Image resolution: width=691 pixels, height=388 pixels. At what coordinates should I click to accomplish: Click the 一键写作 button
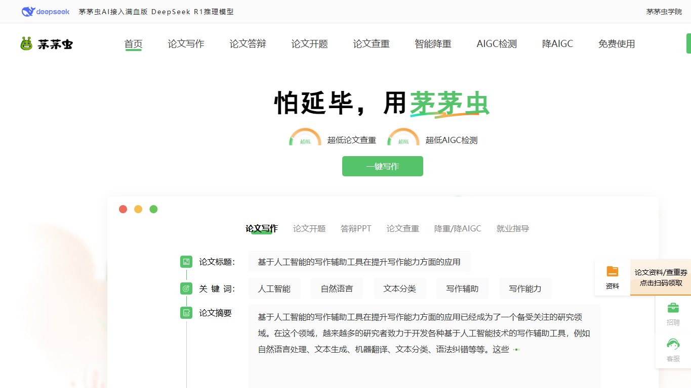coord(383,166)
